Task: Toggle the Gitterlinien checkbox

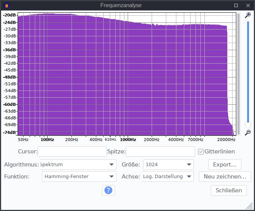Action: coord(201,152)
